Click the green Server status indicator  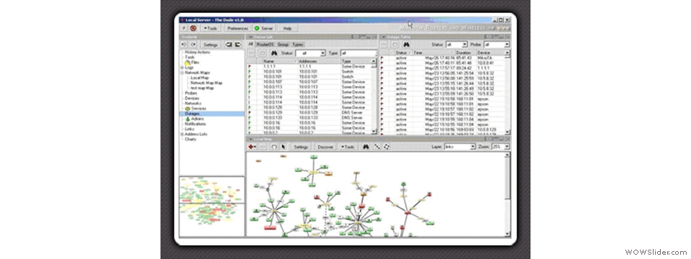[x=257, y=28]
